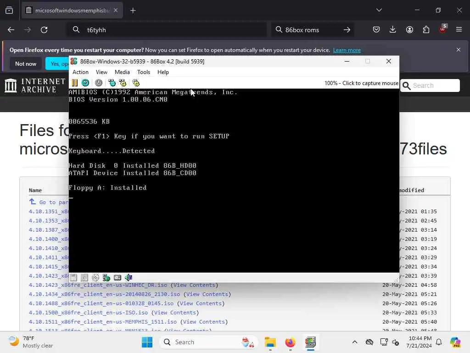Open the View menu in 86Box

(101, 72)
